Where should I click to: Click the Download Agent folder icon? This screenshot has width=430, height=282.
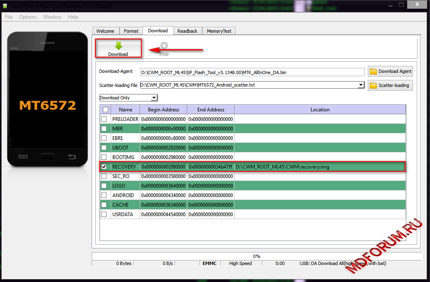(373, 72)
